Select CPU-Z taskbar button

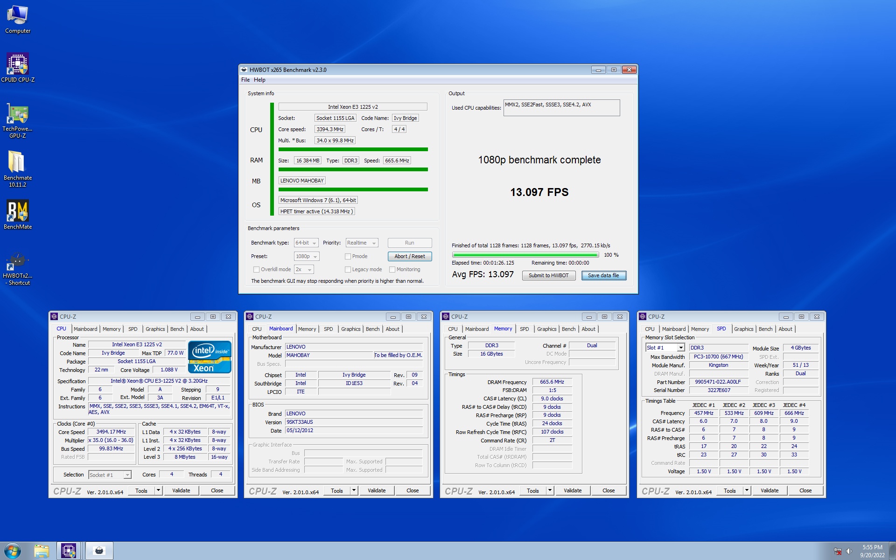[69, 551]
